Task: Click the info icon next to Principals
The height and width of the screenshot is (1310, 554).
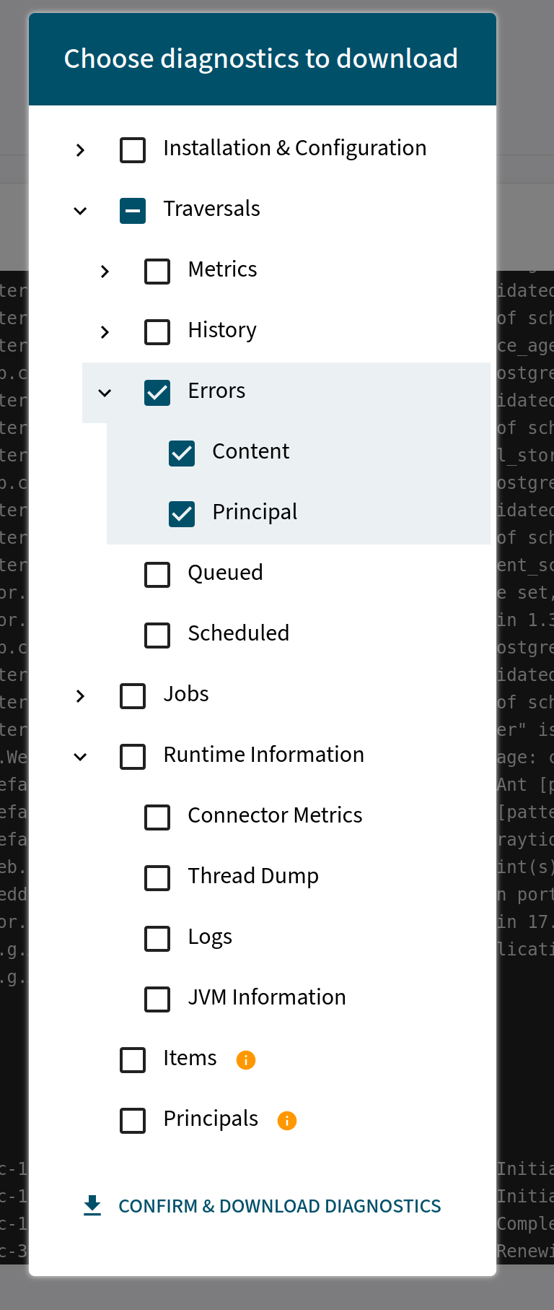Action: click(286, 1121)
